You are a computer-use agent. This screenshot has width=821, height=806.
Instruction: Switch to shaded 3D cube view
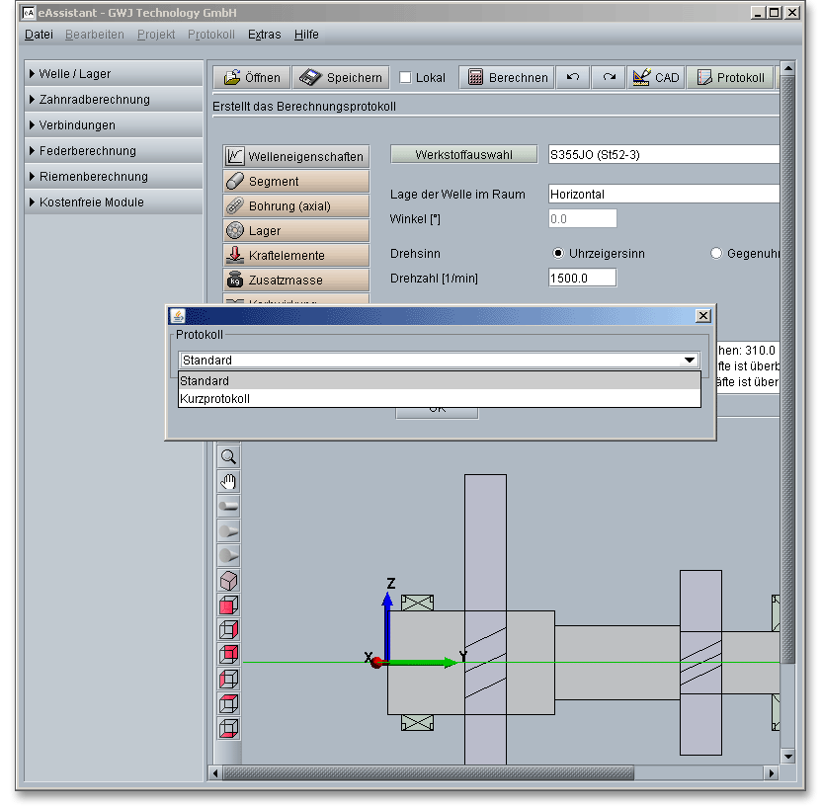[x=228, y=581]
